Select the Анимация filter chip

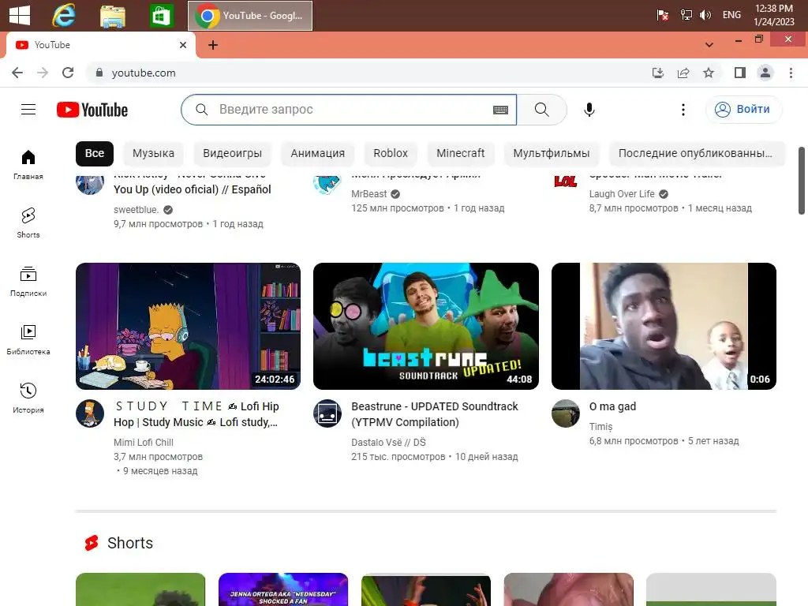(317, 153)
